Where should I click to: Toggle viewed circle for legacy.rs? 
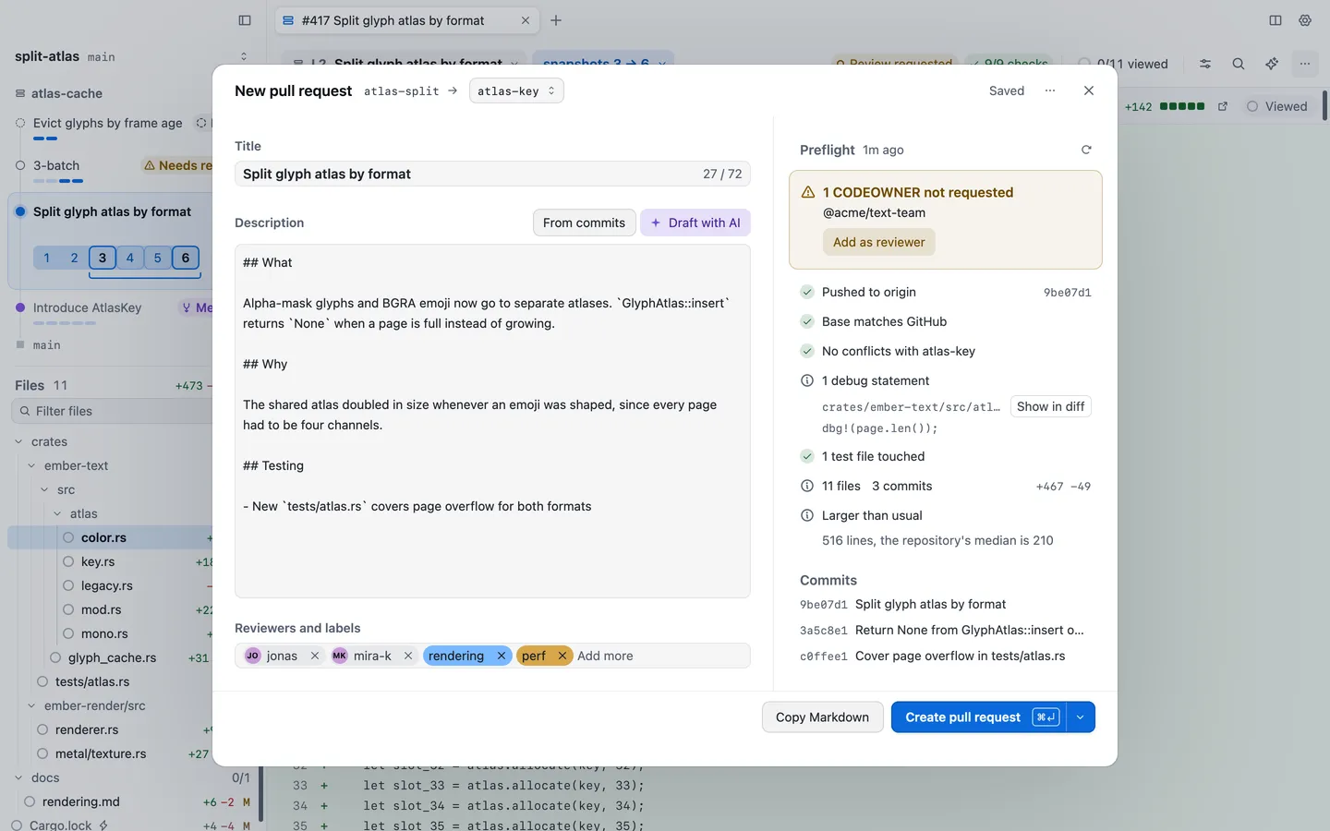[x=68, y=585]
